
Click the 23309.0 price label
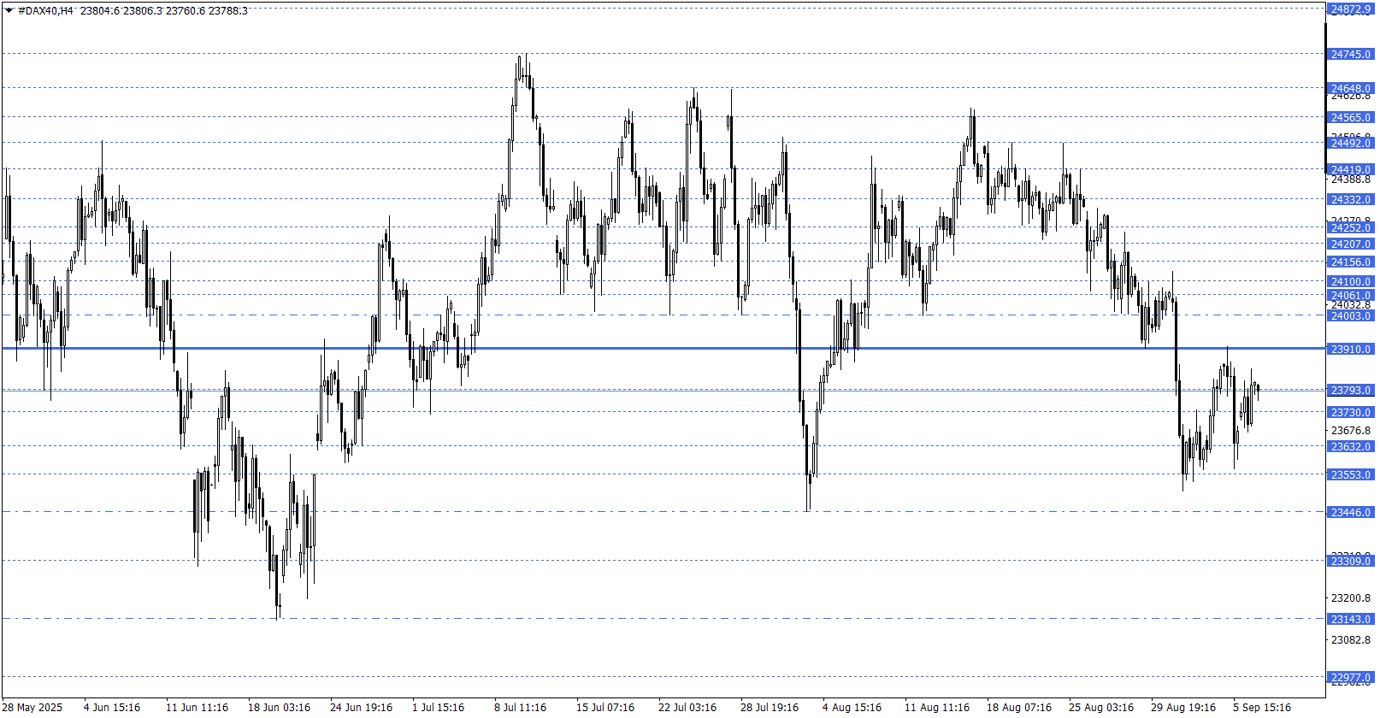point(1350,562)
